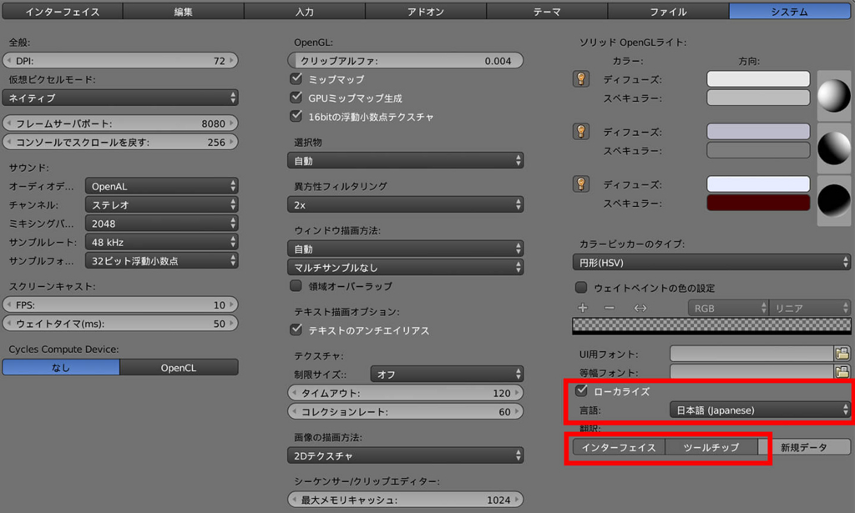
Task: Click the コレクションレート 60 field
Action: [x=406, y=411]
